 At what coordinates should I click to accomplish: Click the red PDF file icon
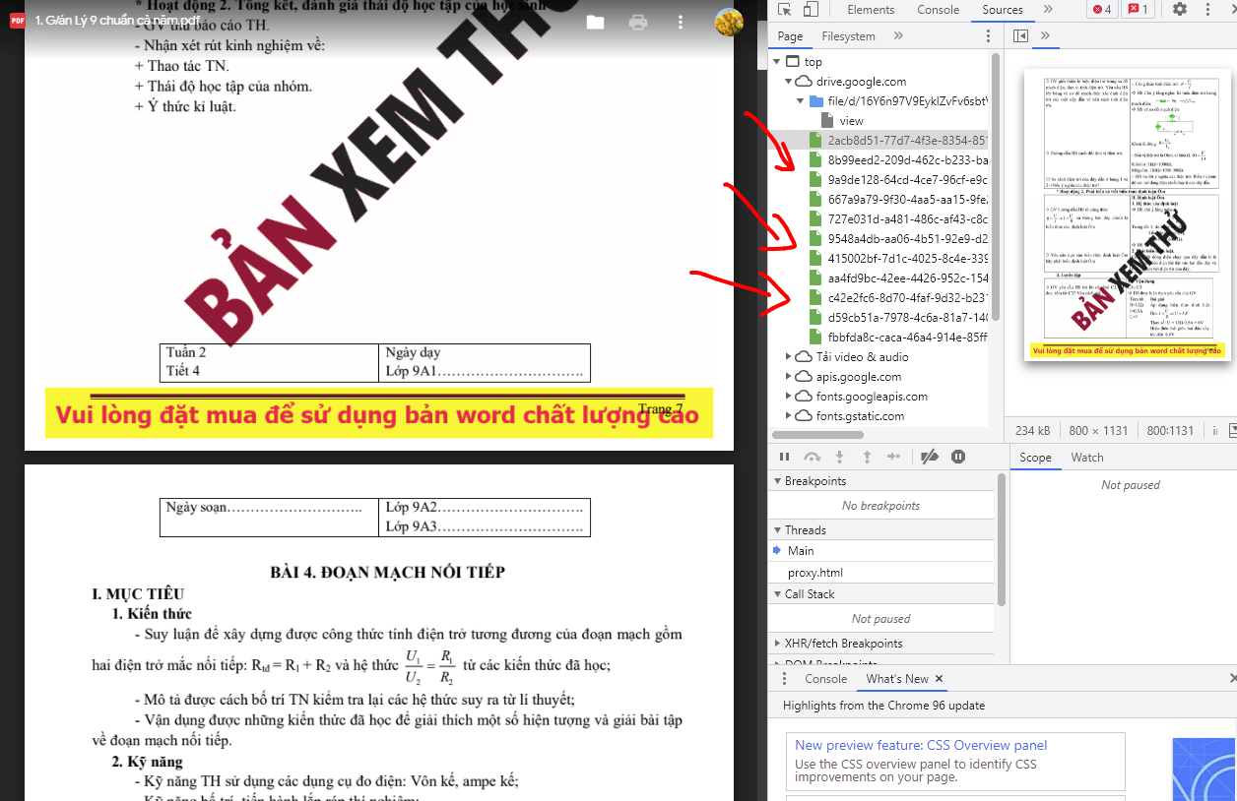(17, 21)
